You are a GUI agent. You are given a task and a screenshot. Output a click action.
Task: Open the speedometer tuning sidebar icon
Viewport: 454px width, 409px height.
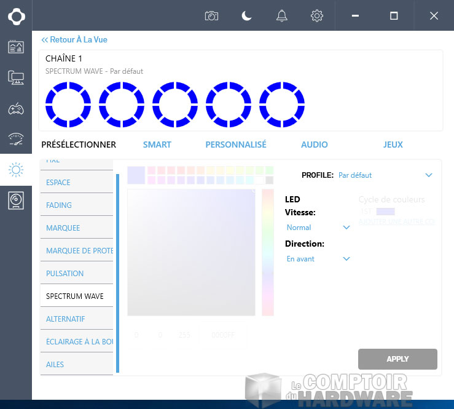(16, 139)
